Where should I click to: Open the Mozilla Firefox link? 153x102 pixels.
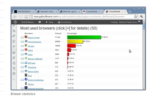[34, 37]
